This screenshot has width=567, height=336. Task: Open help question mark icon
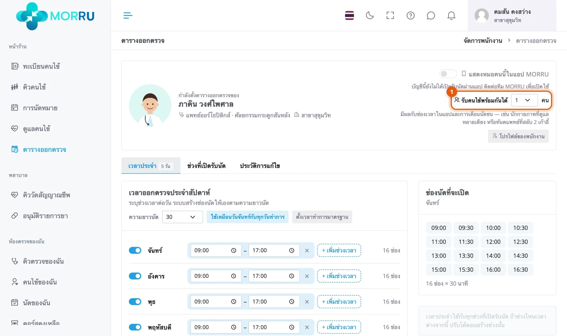click(411, 16)
